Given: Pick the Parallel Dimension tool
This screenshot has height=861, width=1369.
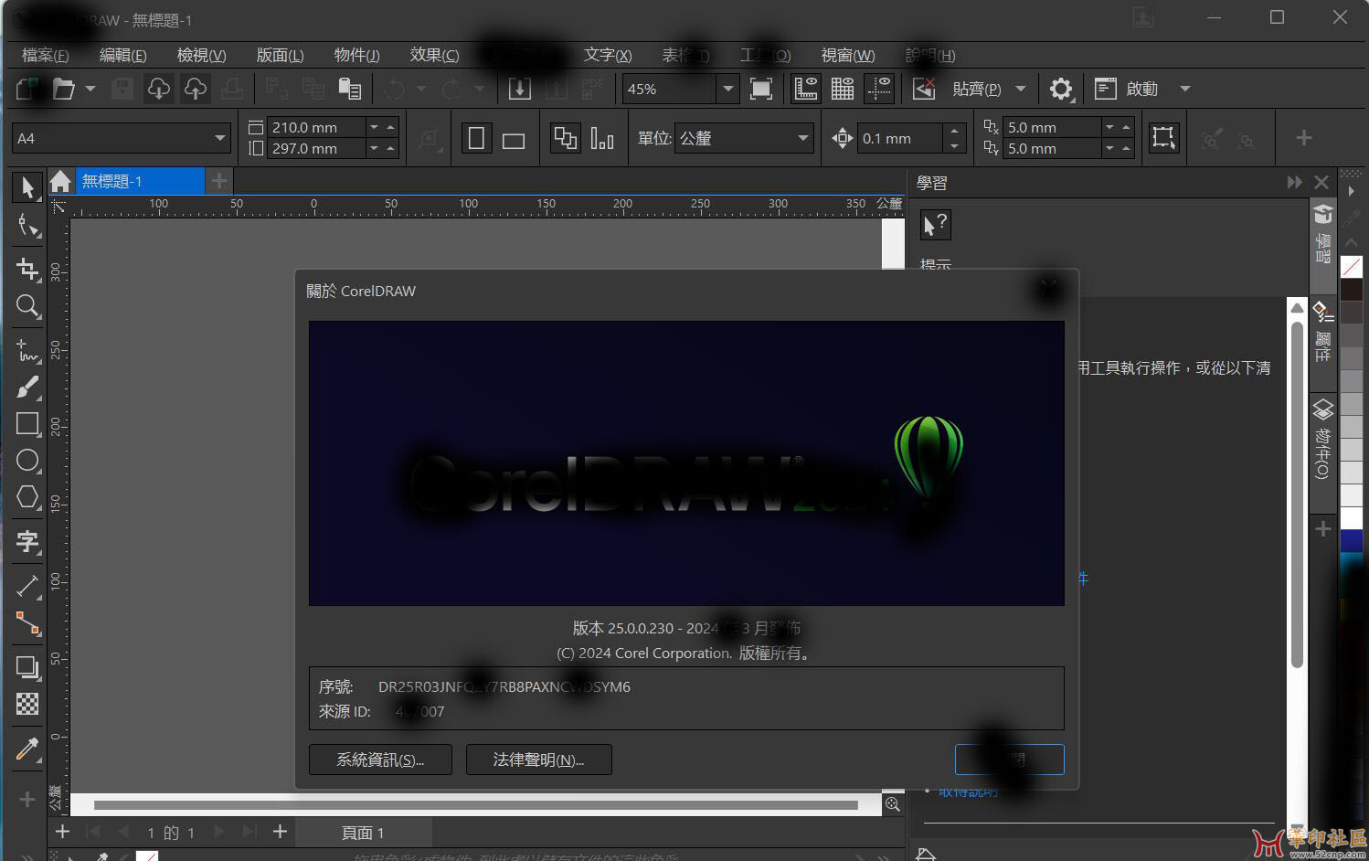Looking at the screenshot, I should (27, 586).
